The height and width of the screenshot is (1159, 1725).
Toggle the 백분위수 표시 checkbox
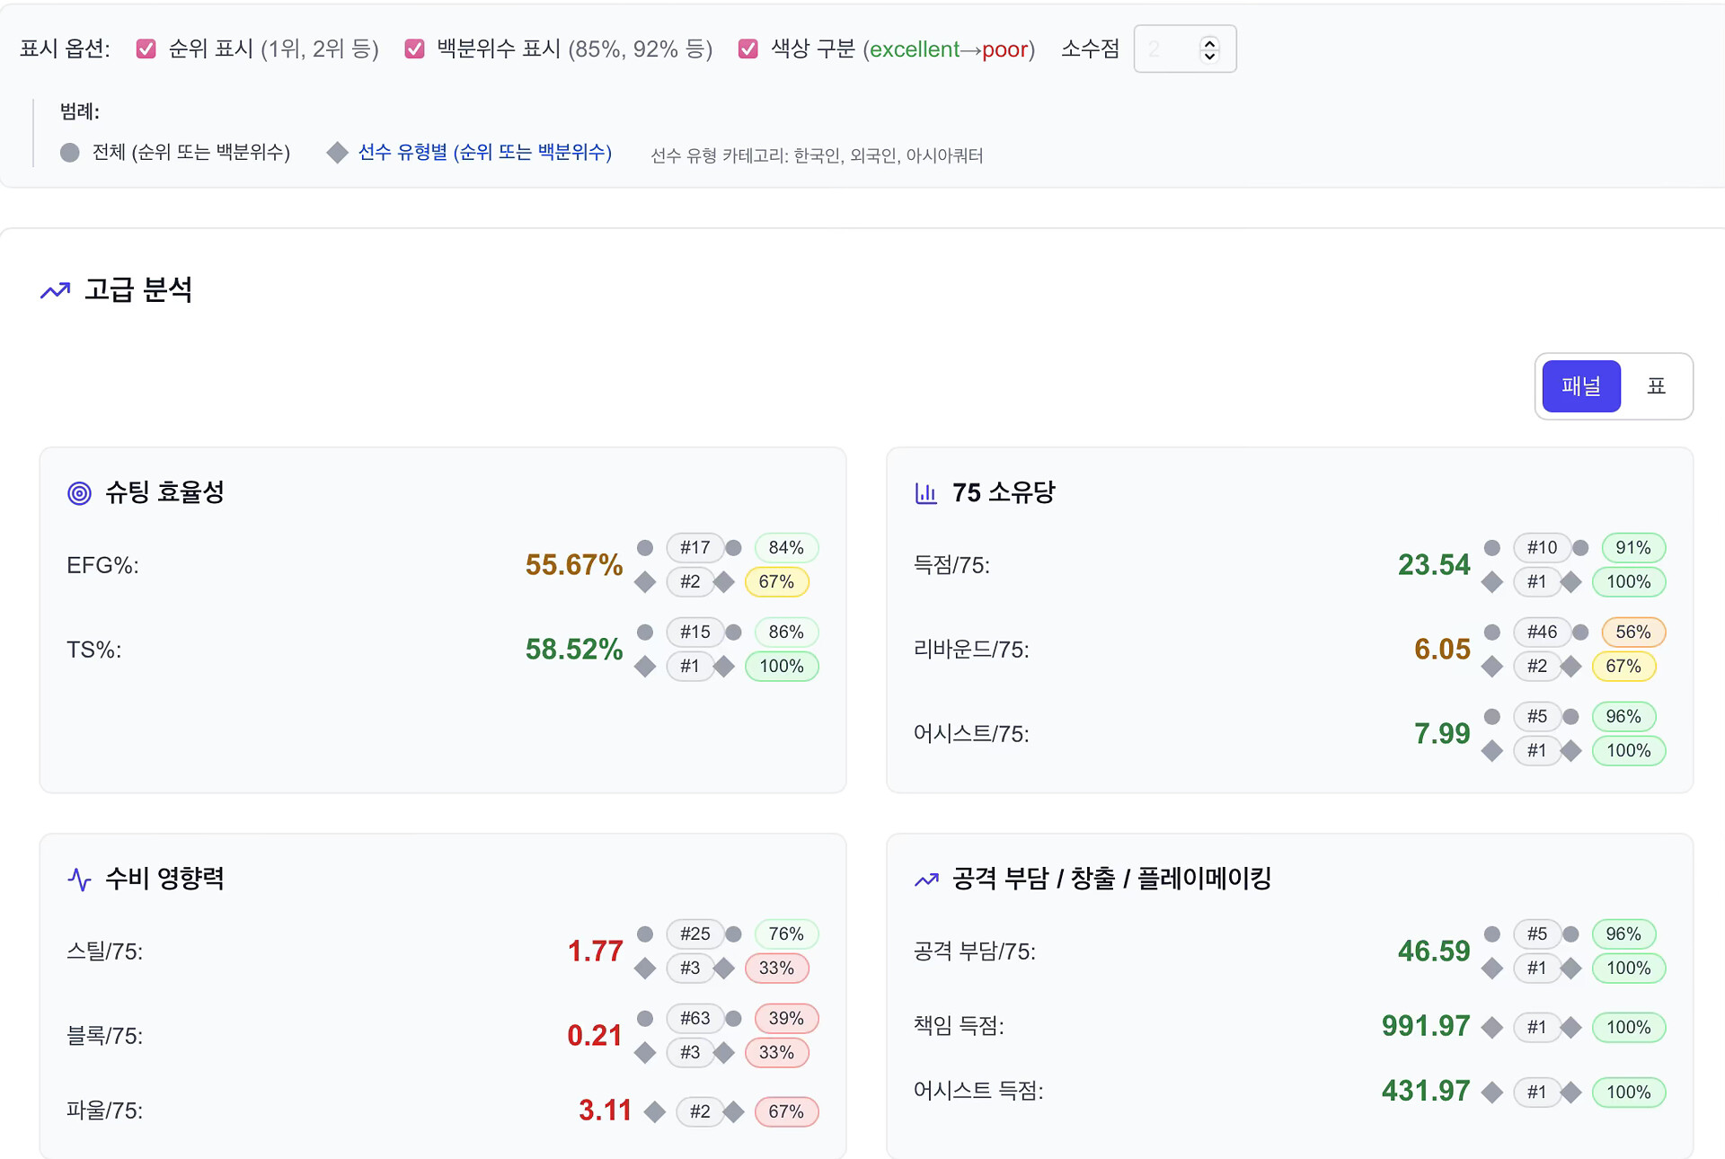[414, 49]
